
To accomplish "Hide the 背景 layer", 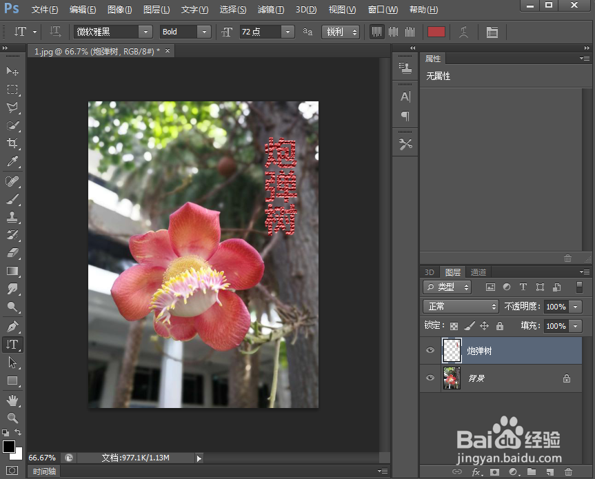I will pos(430,378).
